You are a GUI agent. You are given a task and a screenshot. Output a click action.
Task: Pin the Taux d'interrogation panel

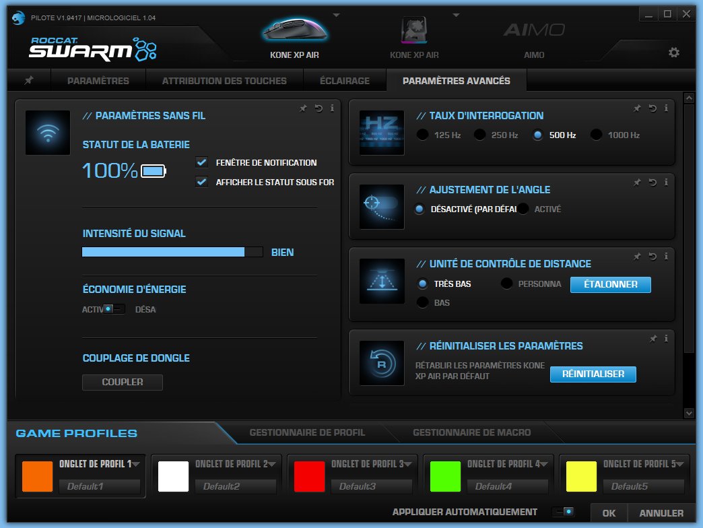click(x=637, y=107)
